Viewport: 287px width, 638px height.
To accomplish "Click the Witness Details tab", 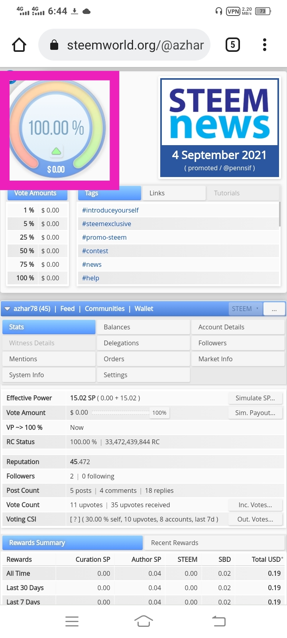I will pyautogui.click(x=49, y=343).
